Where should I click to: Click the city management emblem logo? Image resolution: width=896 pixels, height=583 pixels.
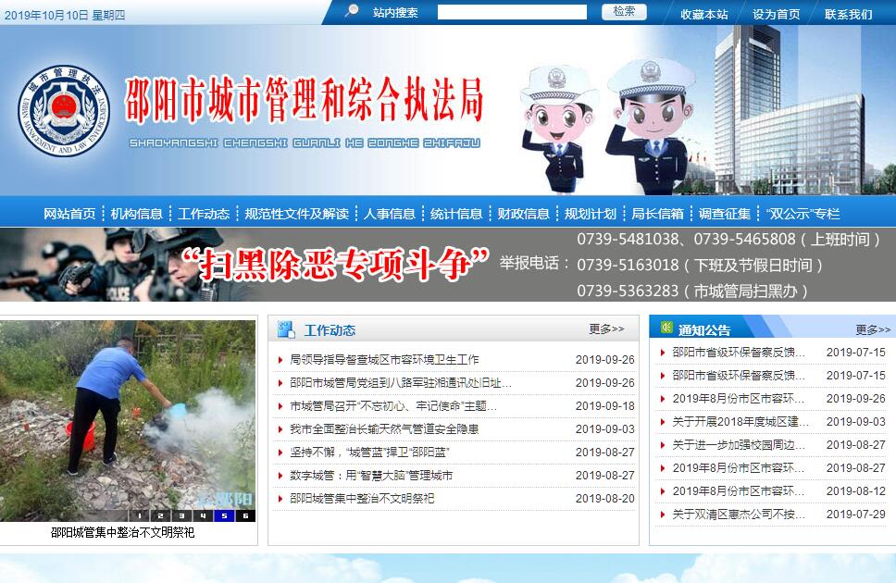63,110
